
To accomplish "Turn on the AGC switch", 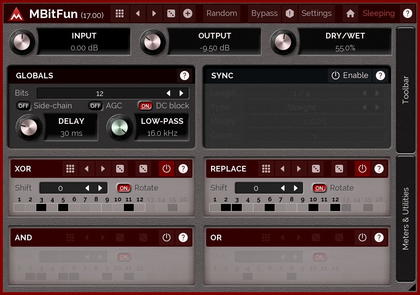I will [96, 106].
